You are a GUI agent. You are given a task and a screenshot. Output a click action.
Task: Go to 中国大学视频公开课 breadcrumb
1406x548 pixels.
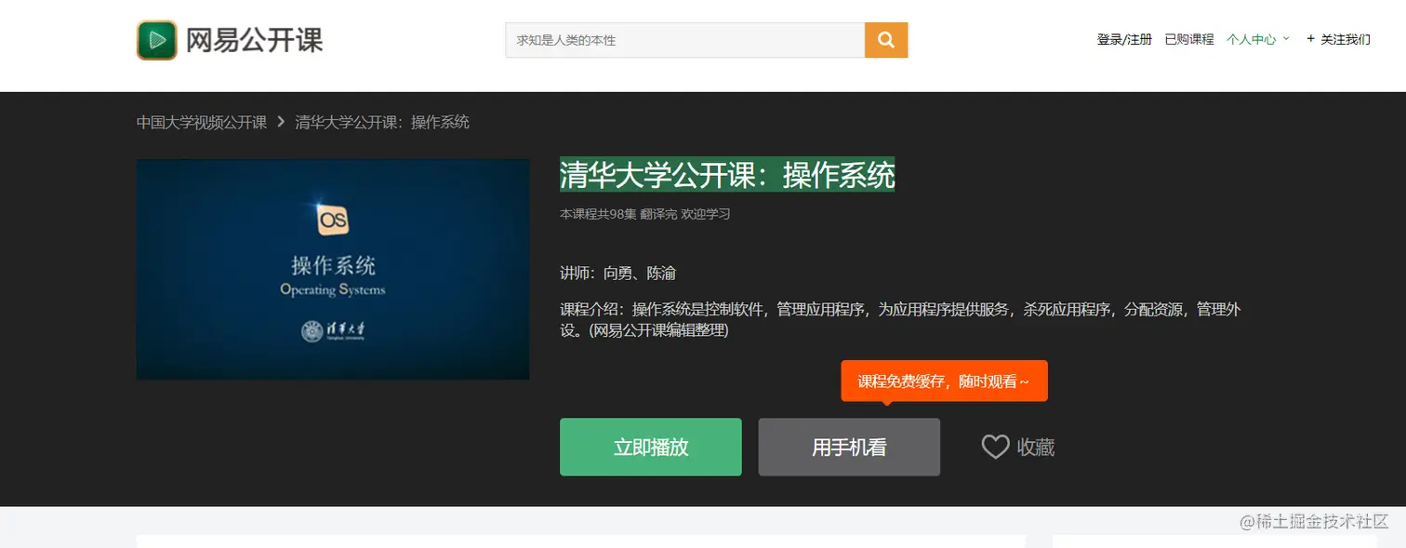(202, 122)
